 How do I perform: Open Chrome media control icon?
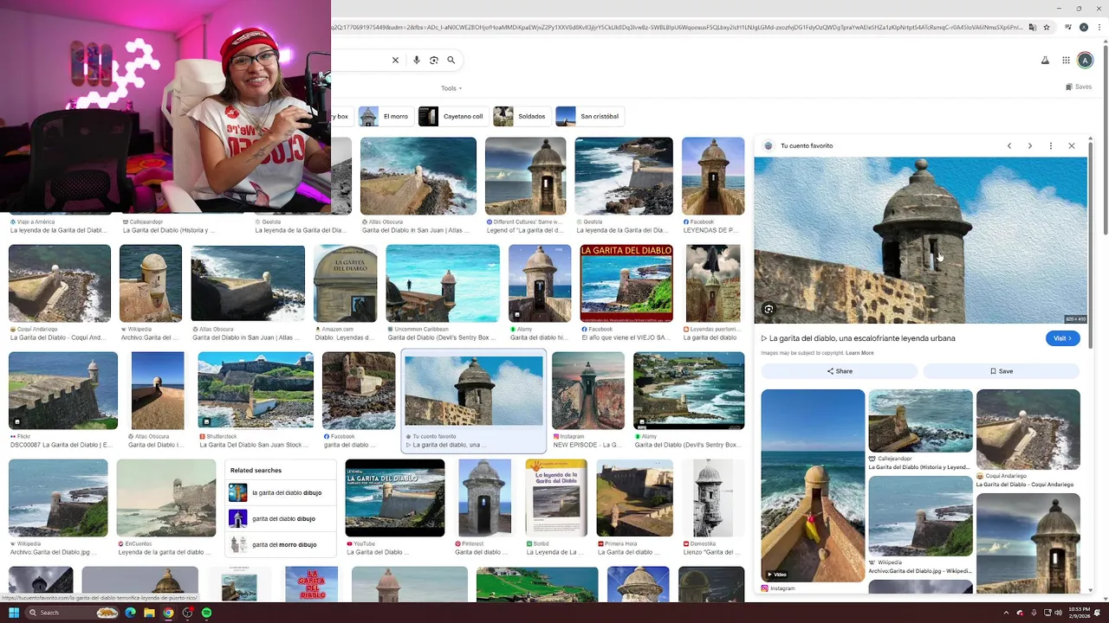(1070, 28)
